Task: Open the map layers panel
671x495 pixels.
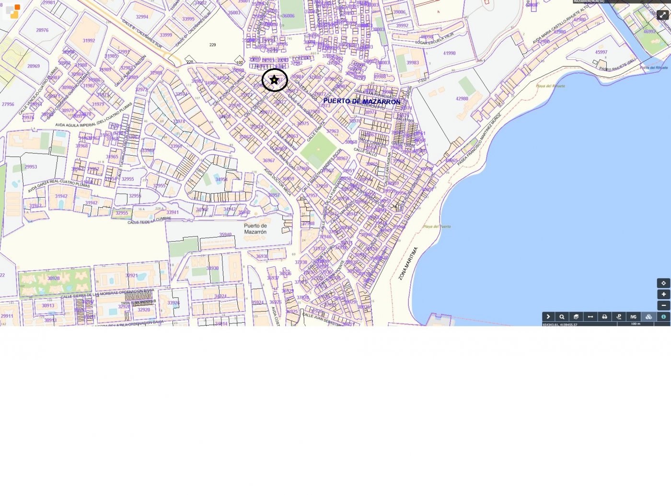Action: pyautogui.click(x=576, y=316)
